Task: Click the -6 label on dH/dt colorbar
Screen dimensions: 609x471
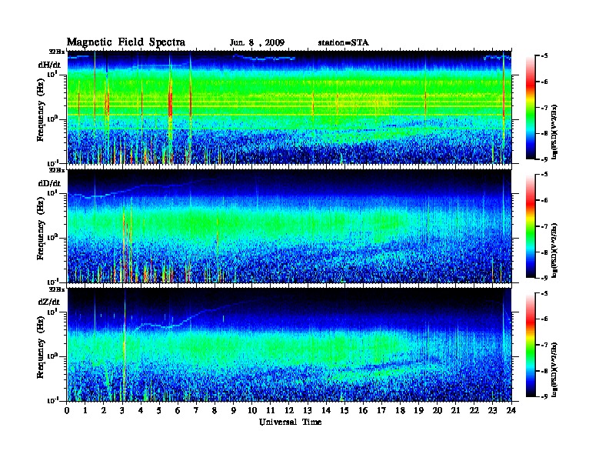Action: [x=544, y=82]
